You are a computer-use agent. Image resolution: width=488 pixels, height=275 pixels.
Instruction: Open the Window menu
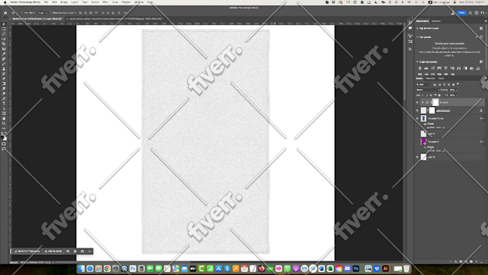click(x=139, y=2)
